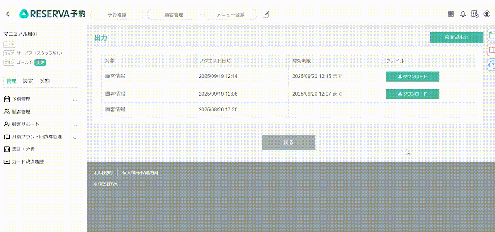This screenshot has width=495, height=232.
Task: Click the back arrow icon
Action: [9, 14]
